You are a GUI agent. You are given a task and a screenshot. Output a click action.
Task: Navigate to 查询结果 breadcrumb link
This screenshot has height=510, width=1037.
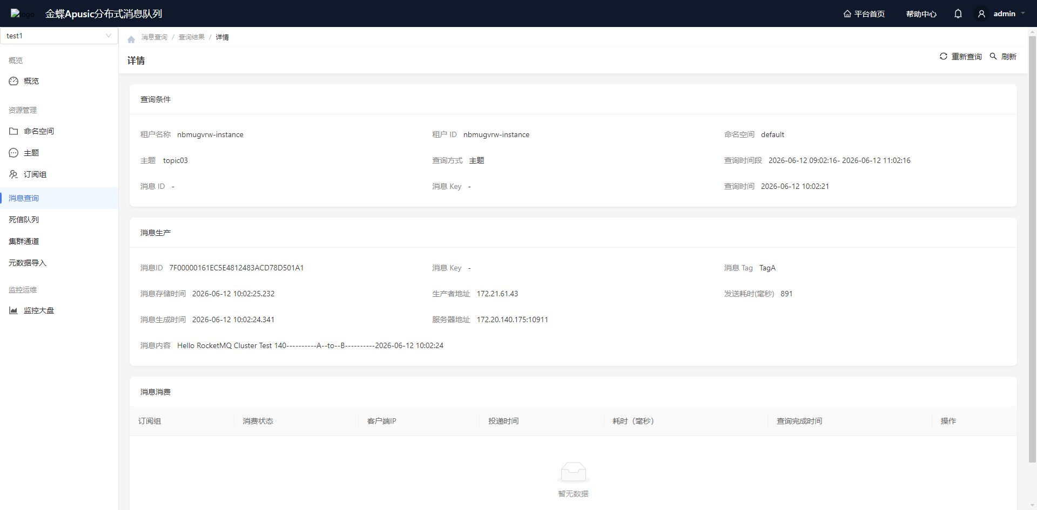[x=192, y=37]
